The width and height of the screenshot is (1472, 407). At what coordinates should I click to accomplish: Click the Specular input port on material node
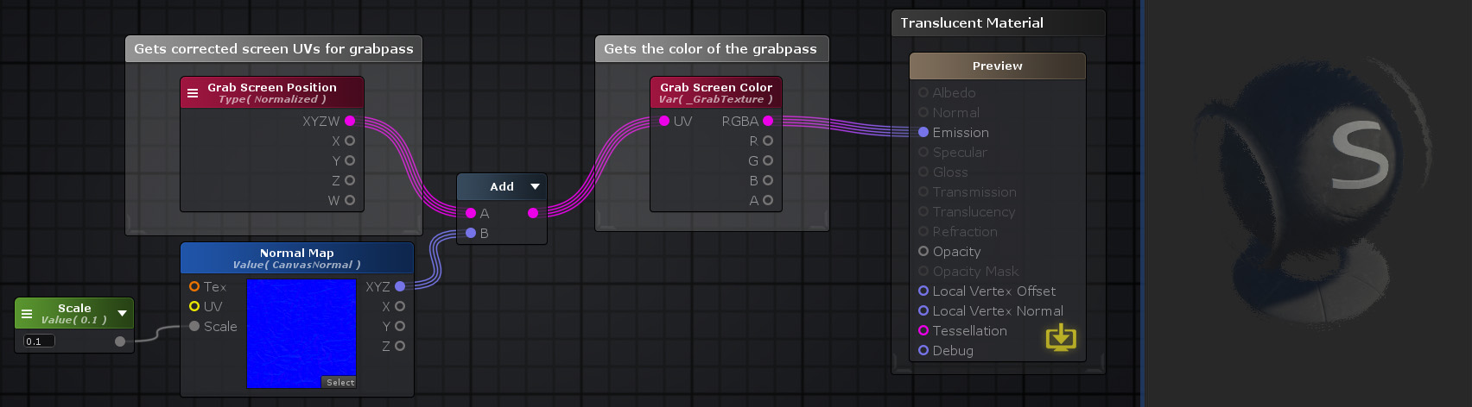[x=923, y=152]
